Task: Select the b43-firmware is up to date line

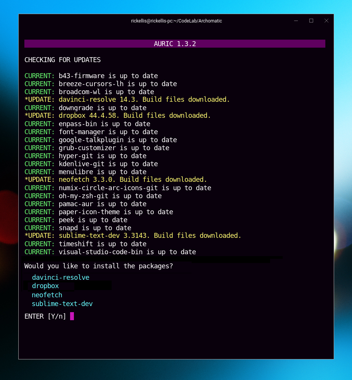Action: (91, 76)
